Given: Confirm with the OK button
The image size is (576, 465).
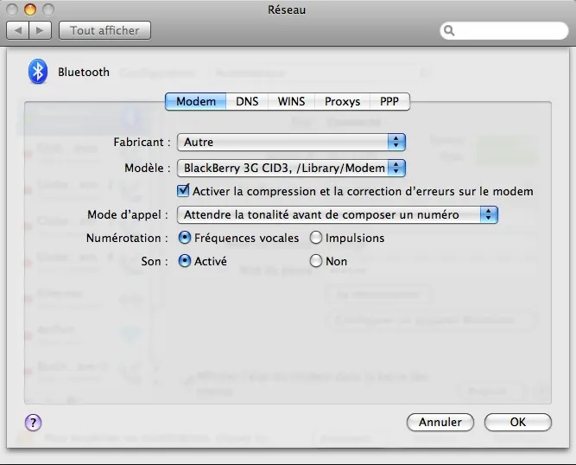Looking at the screenshot, I should coord(518,423).
